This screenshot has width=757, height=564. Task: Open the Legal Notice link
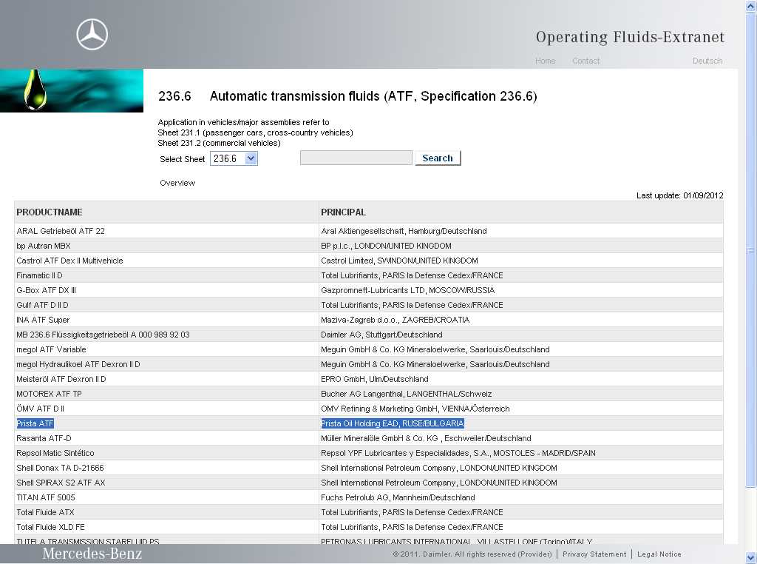(x=659, y=554)
